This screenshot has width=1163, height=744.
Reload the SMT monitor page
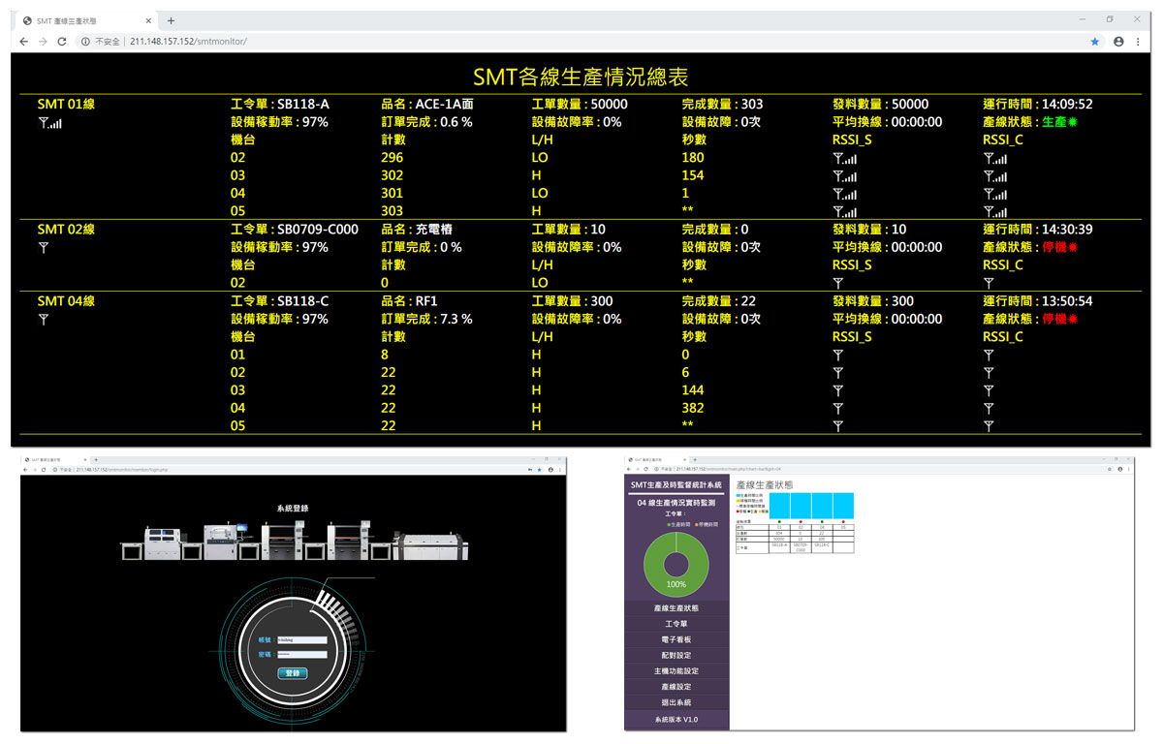62,42
